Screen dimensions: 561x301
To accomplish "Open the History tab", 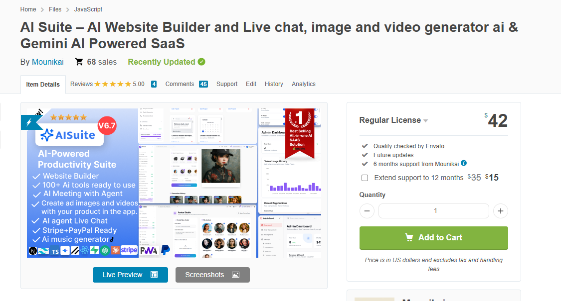I will pyautogui.click(x=274, y=84).
